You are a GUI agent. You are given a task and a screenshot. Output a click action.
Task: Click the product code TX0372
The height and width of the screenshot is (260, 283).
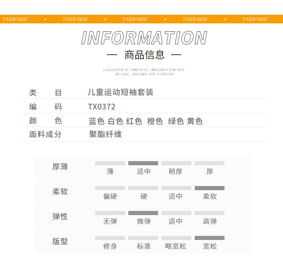point(102,107)
